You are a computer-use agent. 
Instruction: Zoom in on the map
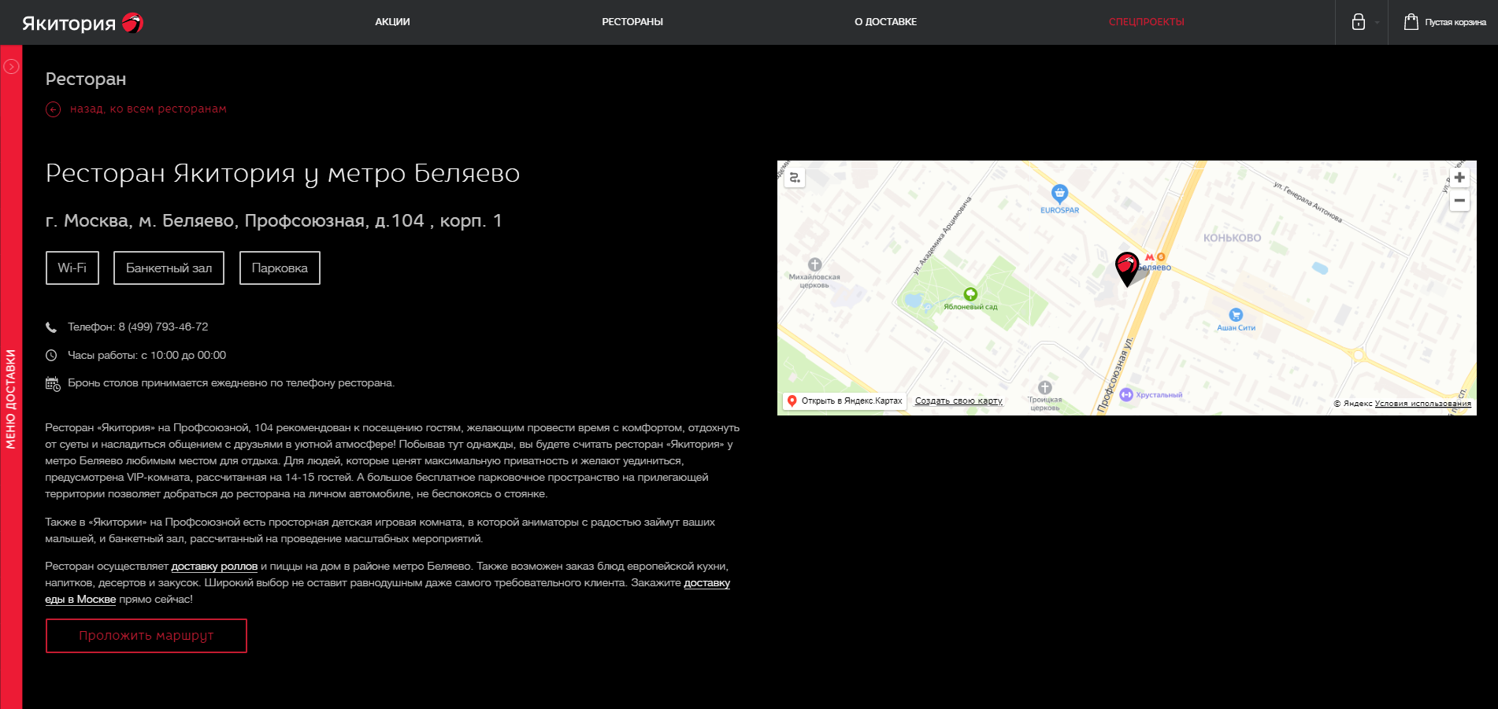1459,178
